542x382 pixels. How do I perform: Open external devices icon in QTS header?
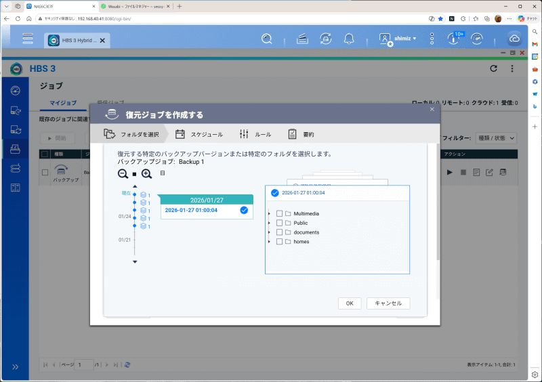point(326,39)
